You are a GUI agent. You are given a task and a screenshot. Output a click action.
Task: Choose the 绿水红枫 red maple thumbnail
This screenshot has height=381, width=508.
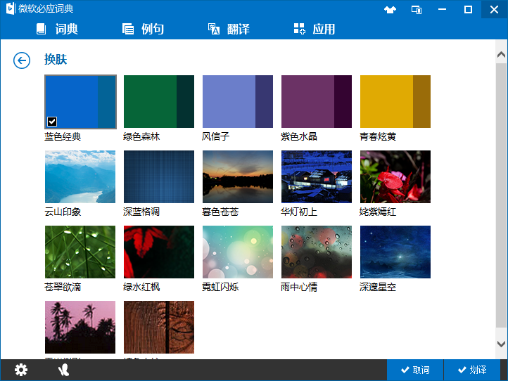(x=159, y=252)
